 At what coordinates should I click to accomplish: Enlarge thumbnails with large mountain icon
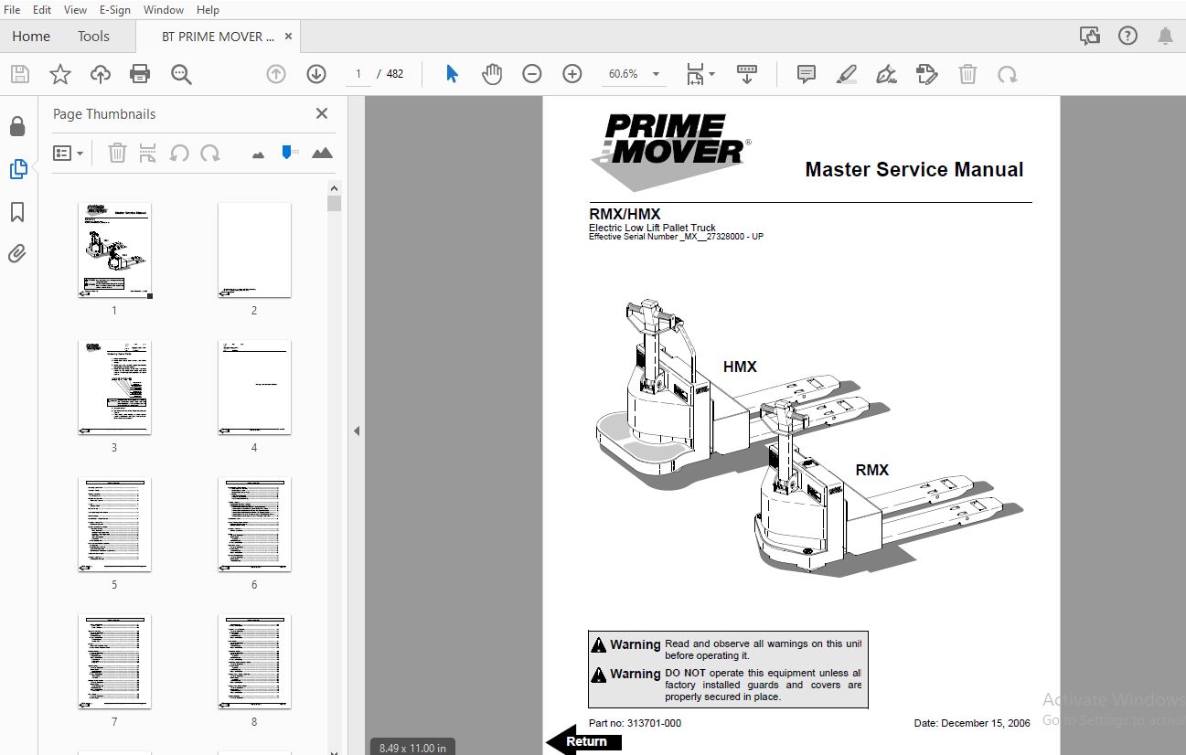(322, 153)
